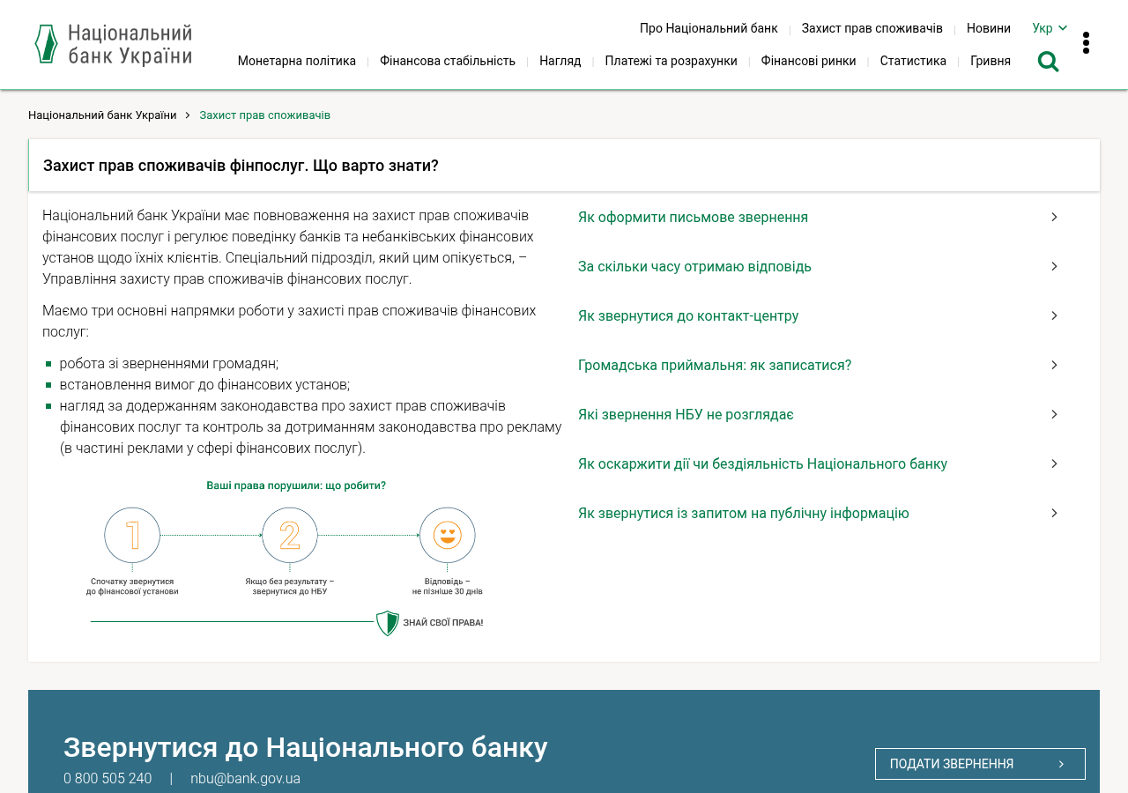Open the site search magnifier icon
This screenshot has height=793, width=1128.
click(1048, 61)
